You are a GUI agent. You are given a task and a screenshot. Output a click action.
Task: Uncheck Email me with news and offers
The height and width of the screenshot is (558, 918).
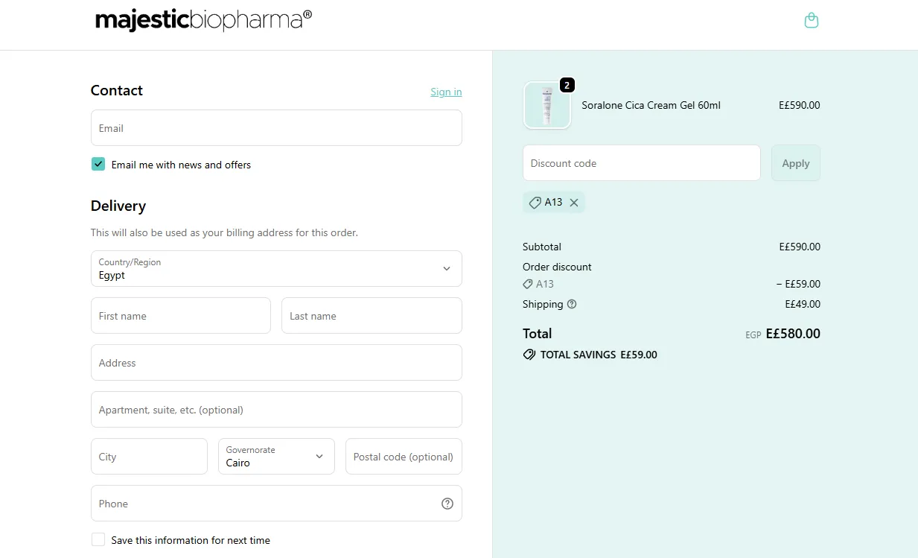pos(98,164)
